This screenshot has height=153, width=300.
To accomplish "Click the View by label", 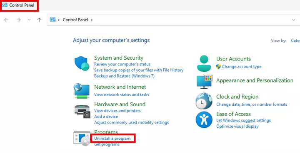I will click(279, 41).
